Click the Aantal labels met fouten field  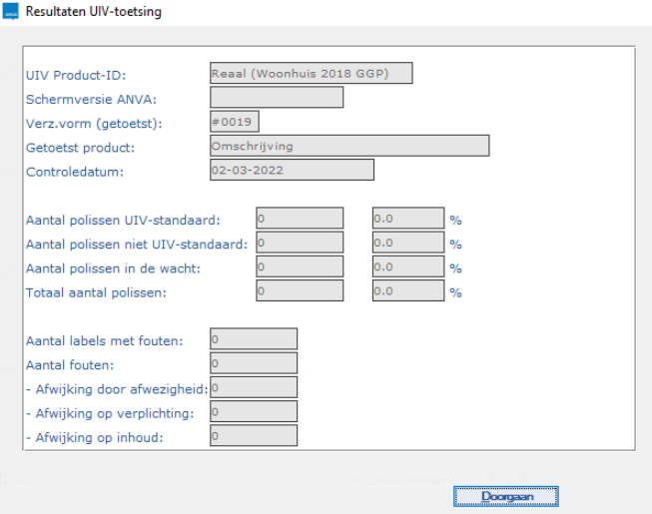pyautogui.click(x=254, y=338)
